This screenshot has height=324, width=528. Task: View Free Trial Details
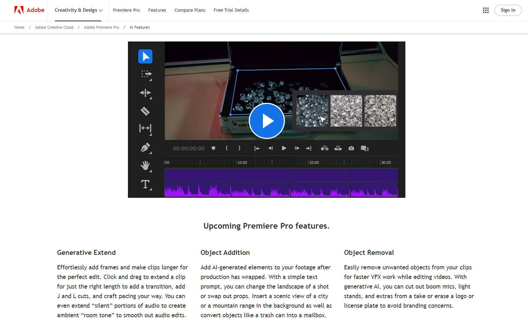(x=231, y=10)
